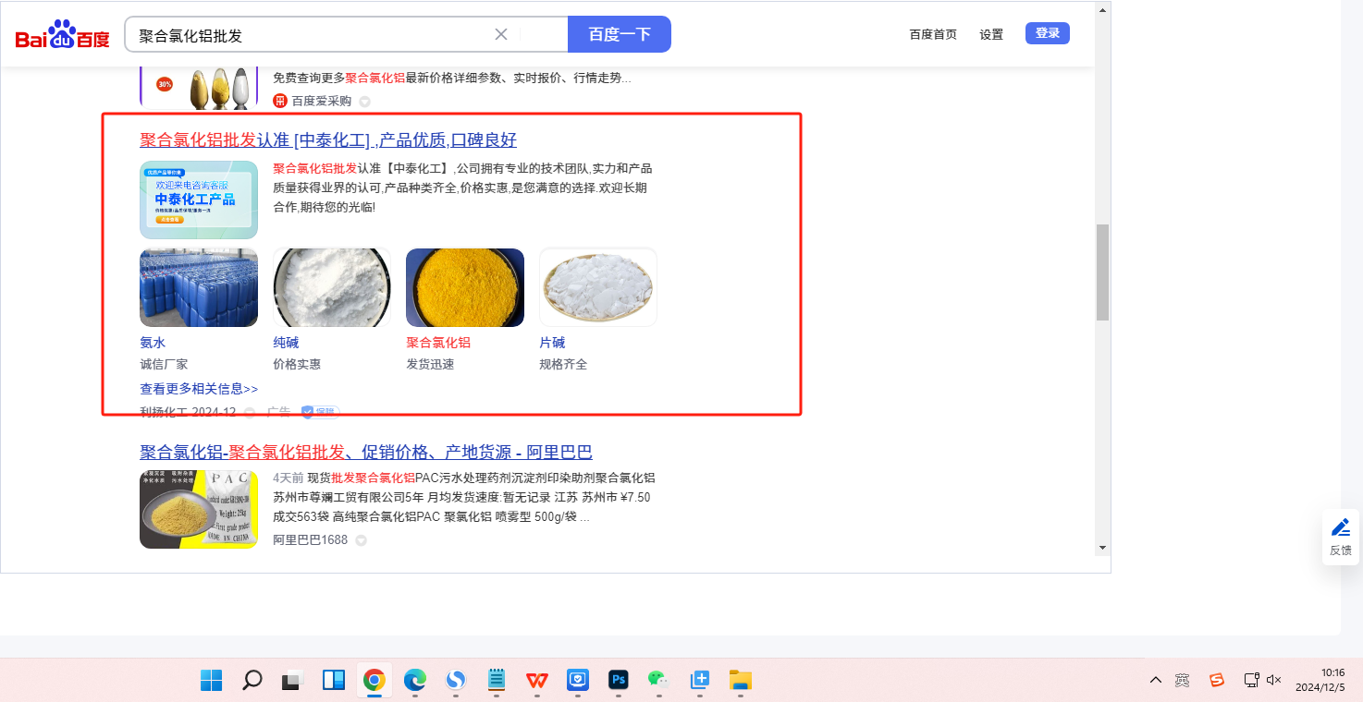Image resolution: width=1363 pixels, height=702 pixels.
Task: Open network settings from the tray
Action: click(1251, 681)
